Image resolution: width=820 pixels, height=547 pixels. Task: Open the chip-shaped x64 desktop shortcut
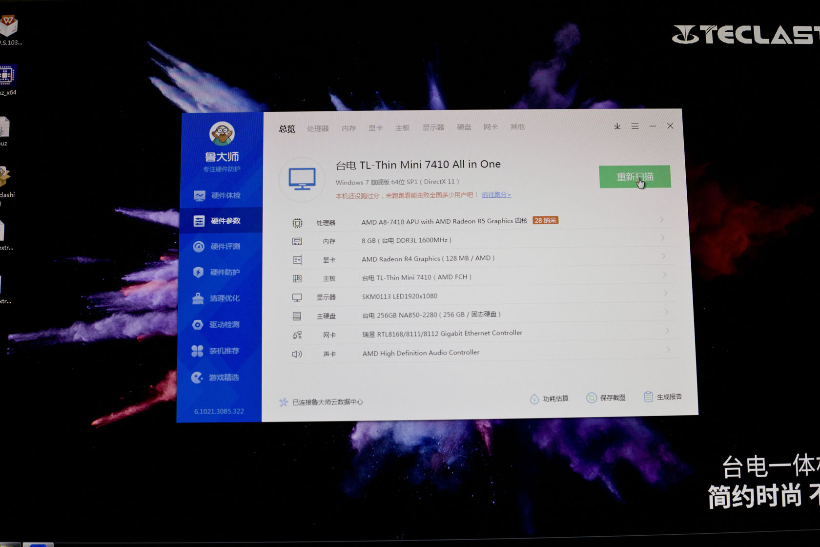[x=7, y=75]
